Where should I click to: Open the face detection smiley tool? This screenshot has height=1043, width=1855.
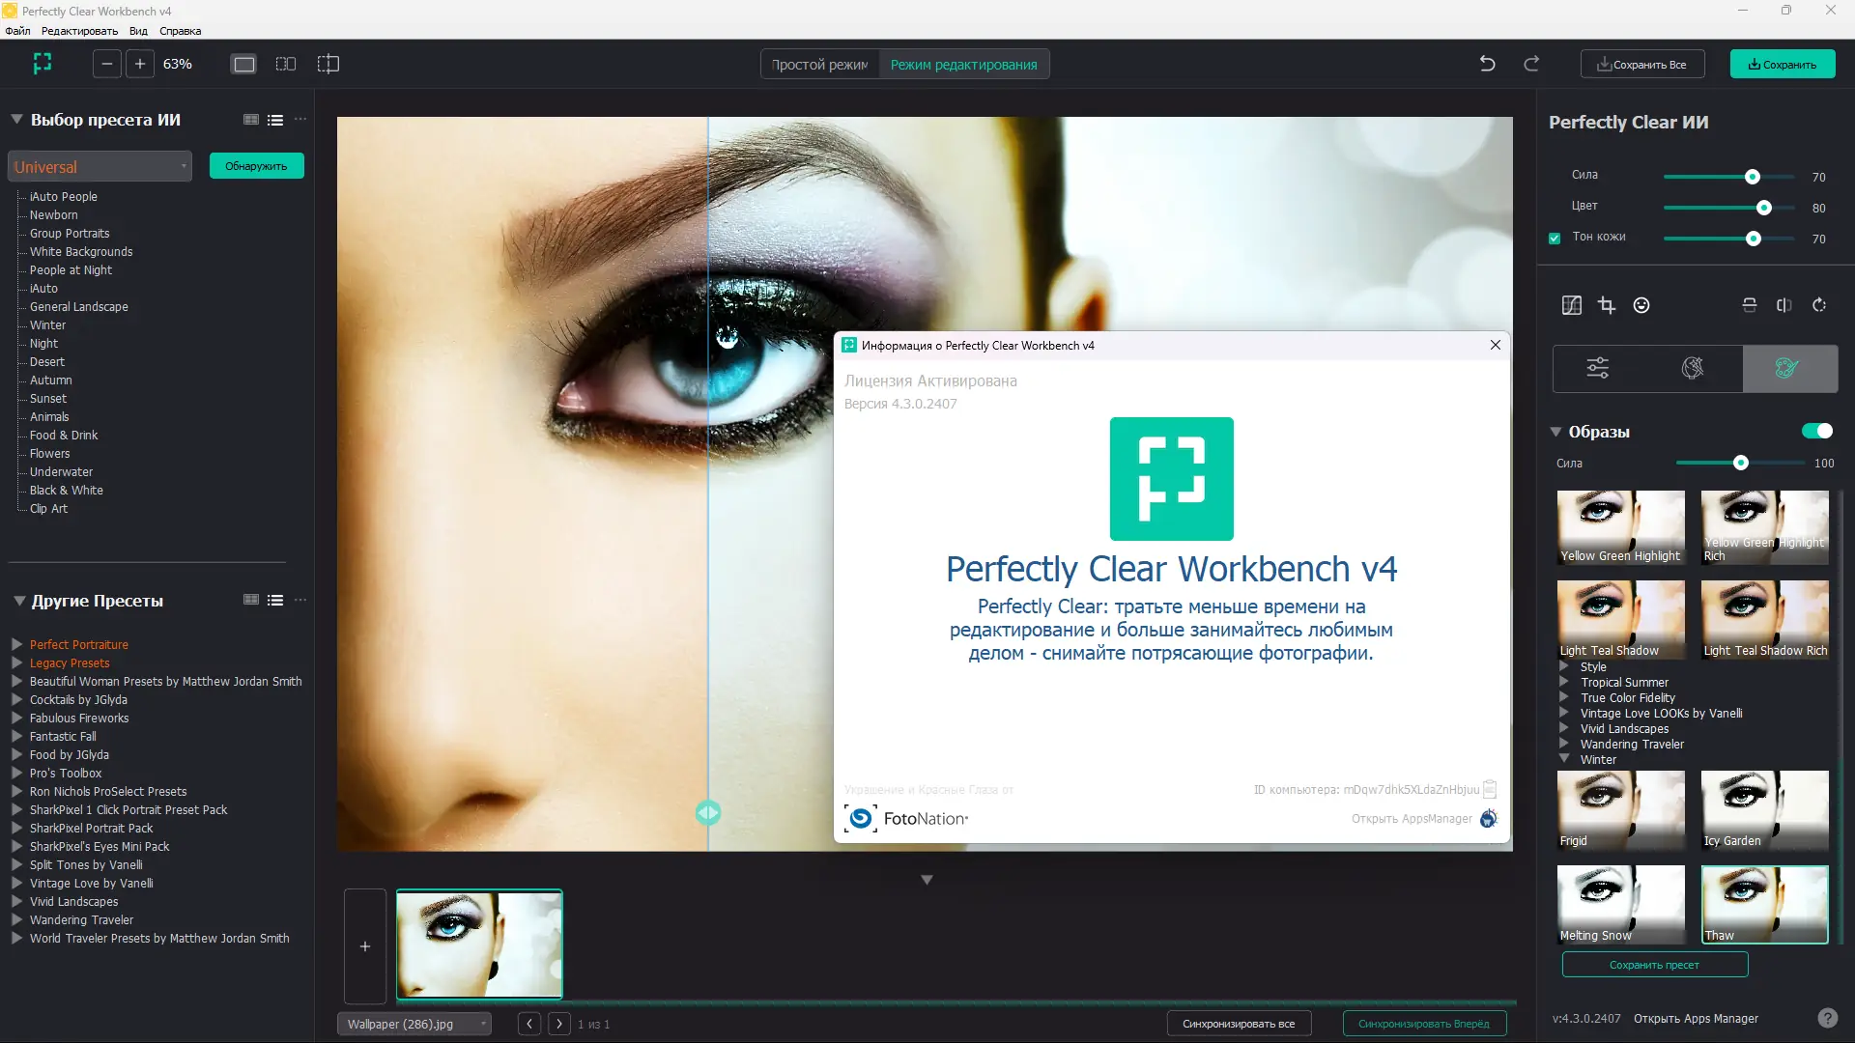pos(1641,304)
